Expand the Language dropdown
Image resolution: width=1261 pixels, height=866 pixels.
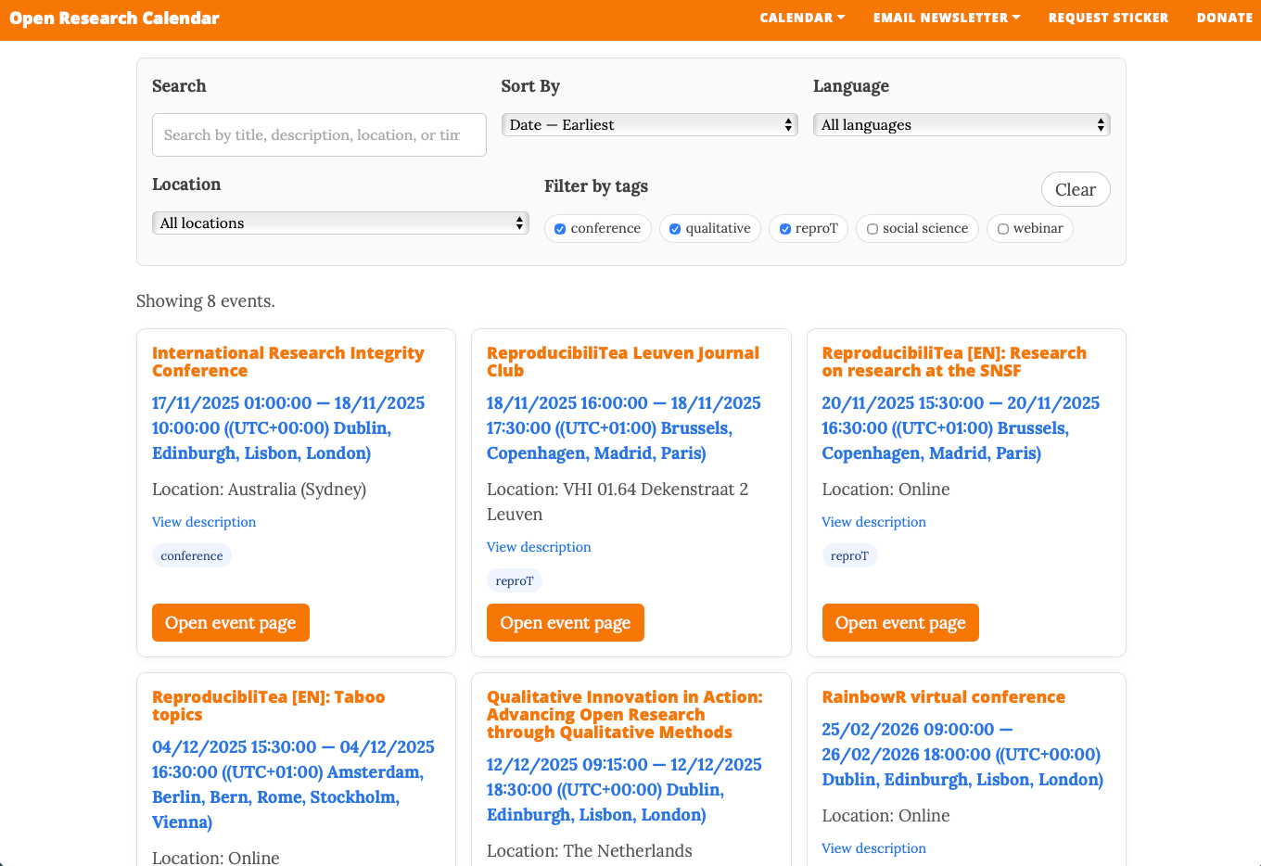point(961,125)
